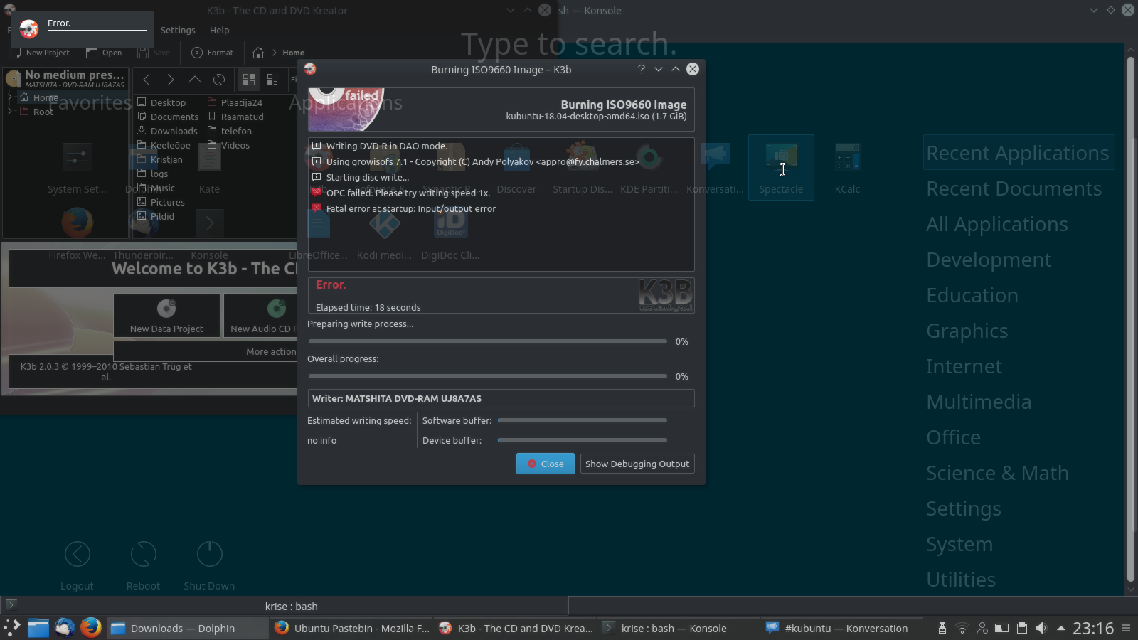
Task: Expand the Root tree node
Action: pyautogui.click(x=10, y=112)
